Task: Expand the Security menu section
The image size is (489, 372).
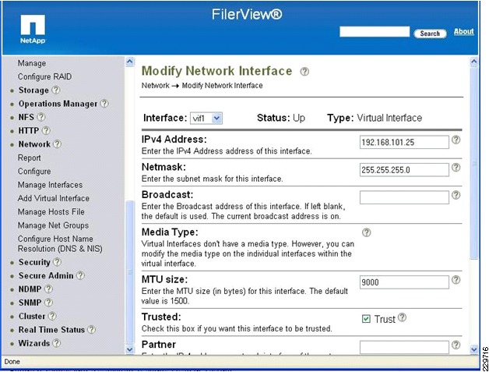Action: [34, 262]
